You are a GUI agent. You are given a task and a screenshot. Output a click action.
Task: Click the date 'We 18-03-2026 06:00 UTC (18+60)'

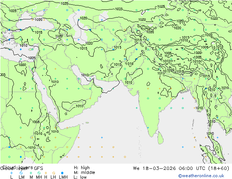pos(181,168)
